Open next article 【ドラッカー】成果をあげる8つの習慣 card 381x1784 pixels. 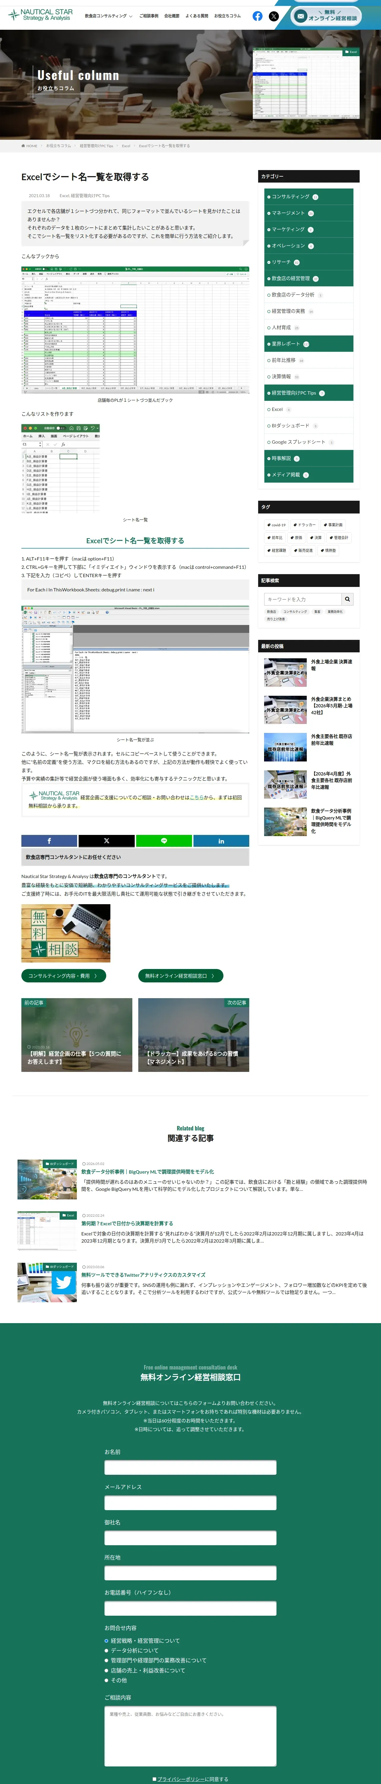[x=193, y=1035]
